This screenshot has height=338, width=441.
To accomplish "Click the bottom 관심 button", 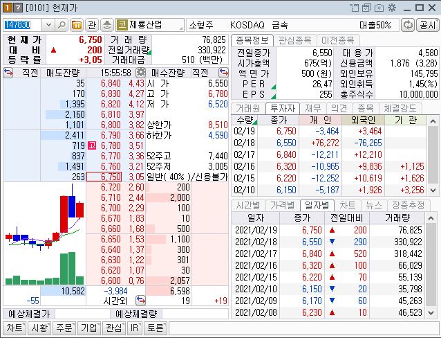I will 113,328.
